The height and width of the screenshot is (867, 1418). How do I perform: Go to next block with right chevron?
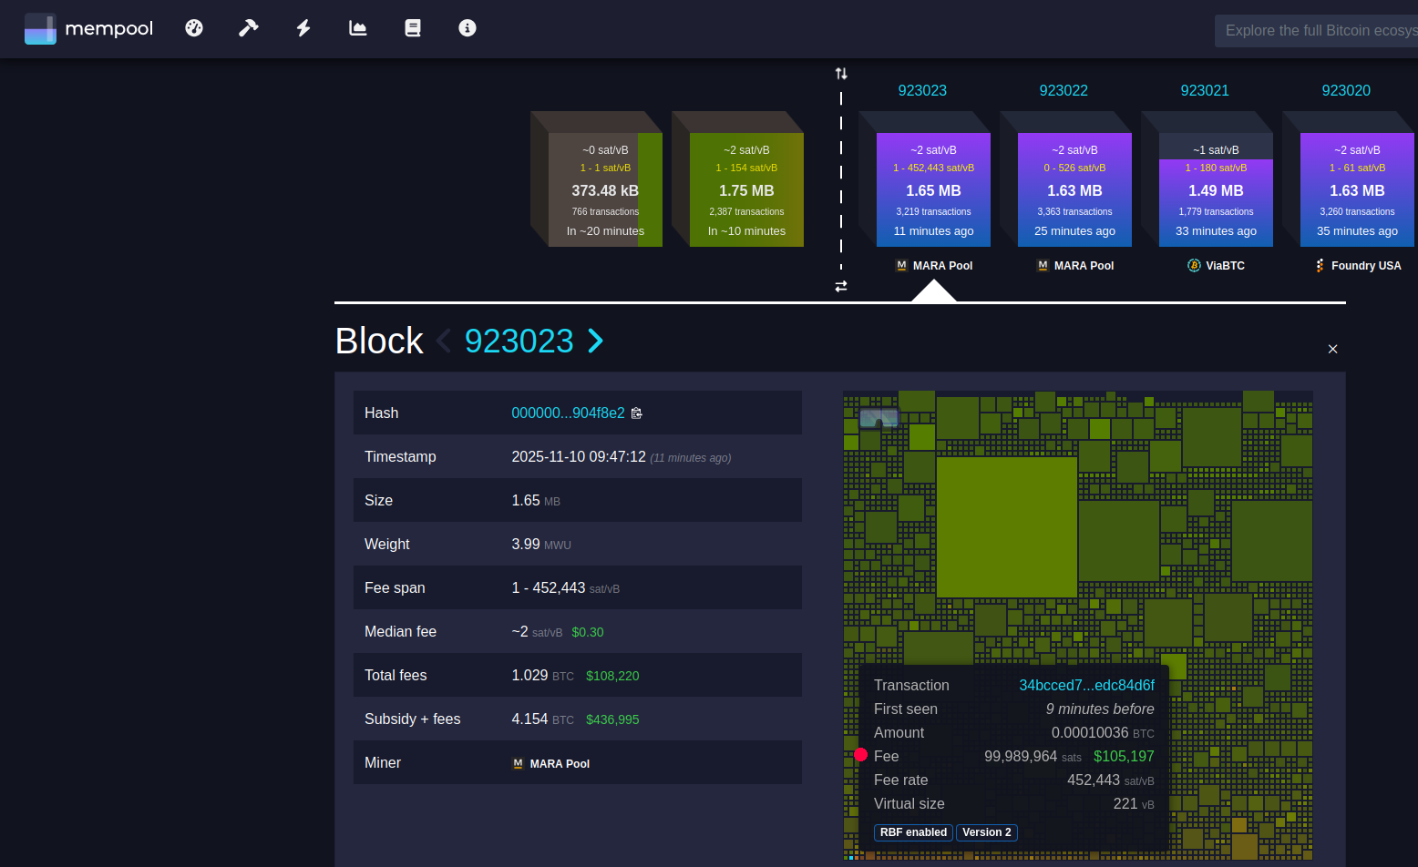point(596,342)
